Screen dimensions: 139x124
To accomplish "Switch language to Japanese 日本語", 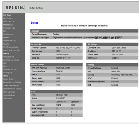I will pos(114,38).
